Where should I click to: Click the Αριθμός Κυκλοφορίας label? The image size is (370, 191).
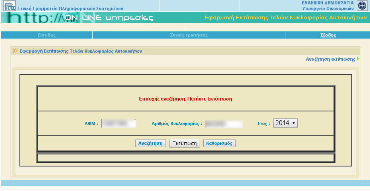click(177, 123)
